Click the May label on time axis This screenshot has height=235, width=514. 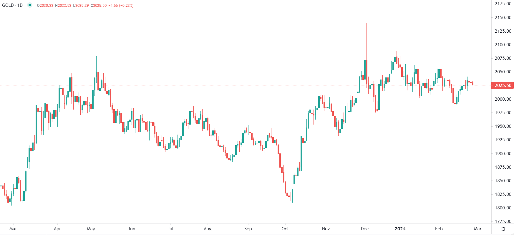[x=91, y=229]
